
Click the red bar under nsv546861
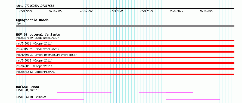pyautogui.click(x=125, y=46)
